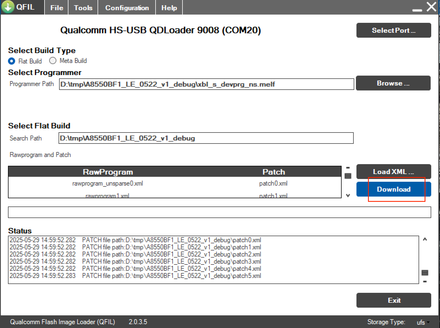Open the Configuration menu
Viewport: 440px width, 328px height.
(x=127, y=8)
